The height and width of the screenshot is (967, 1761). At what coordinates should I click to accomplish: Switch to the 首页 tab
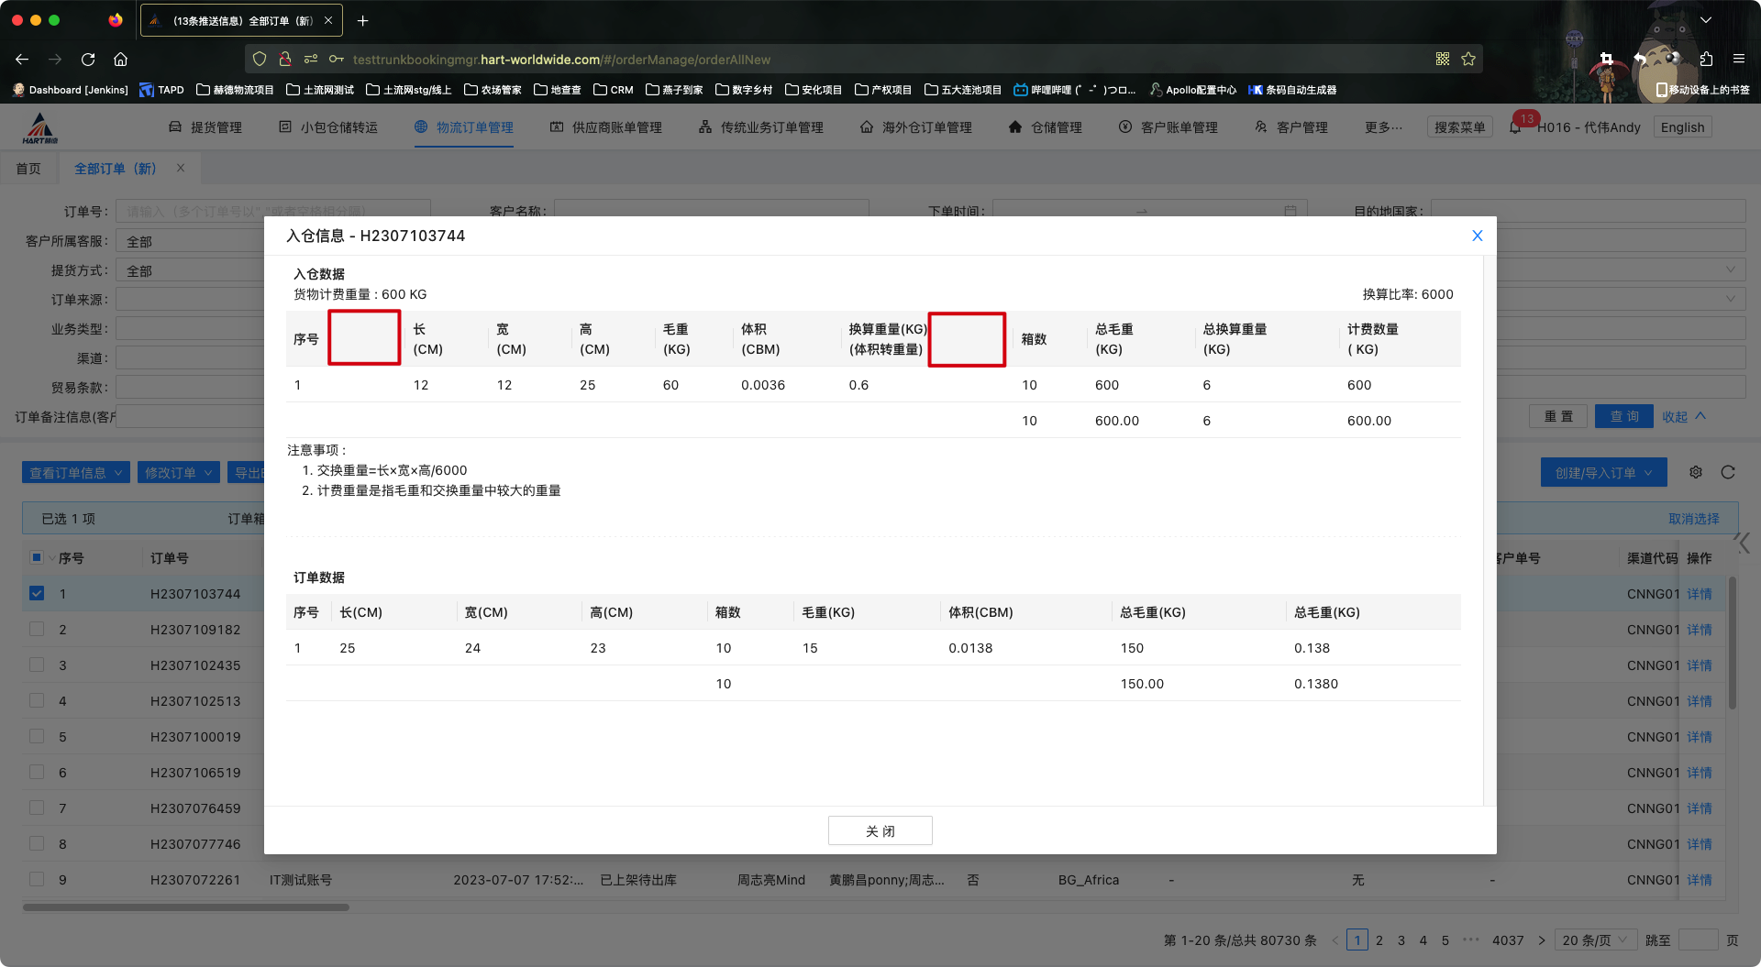(28, 168)
